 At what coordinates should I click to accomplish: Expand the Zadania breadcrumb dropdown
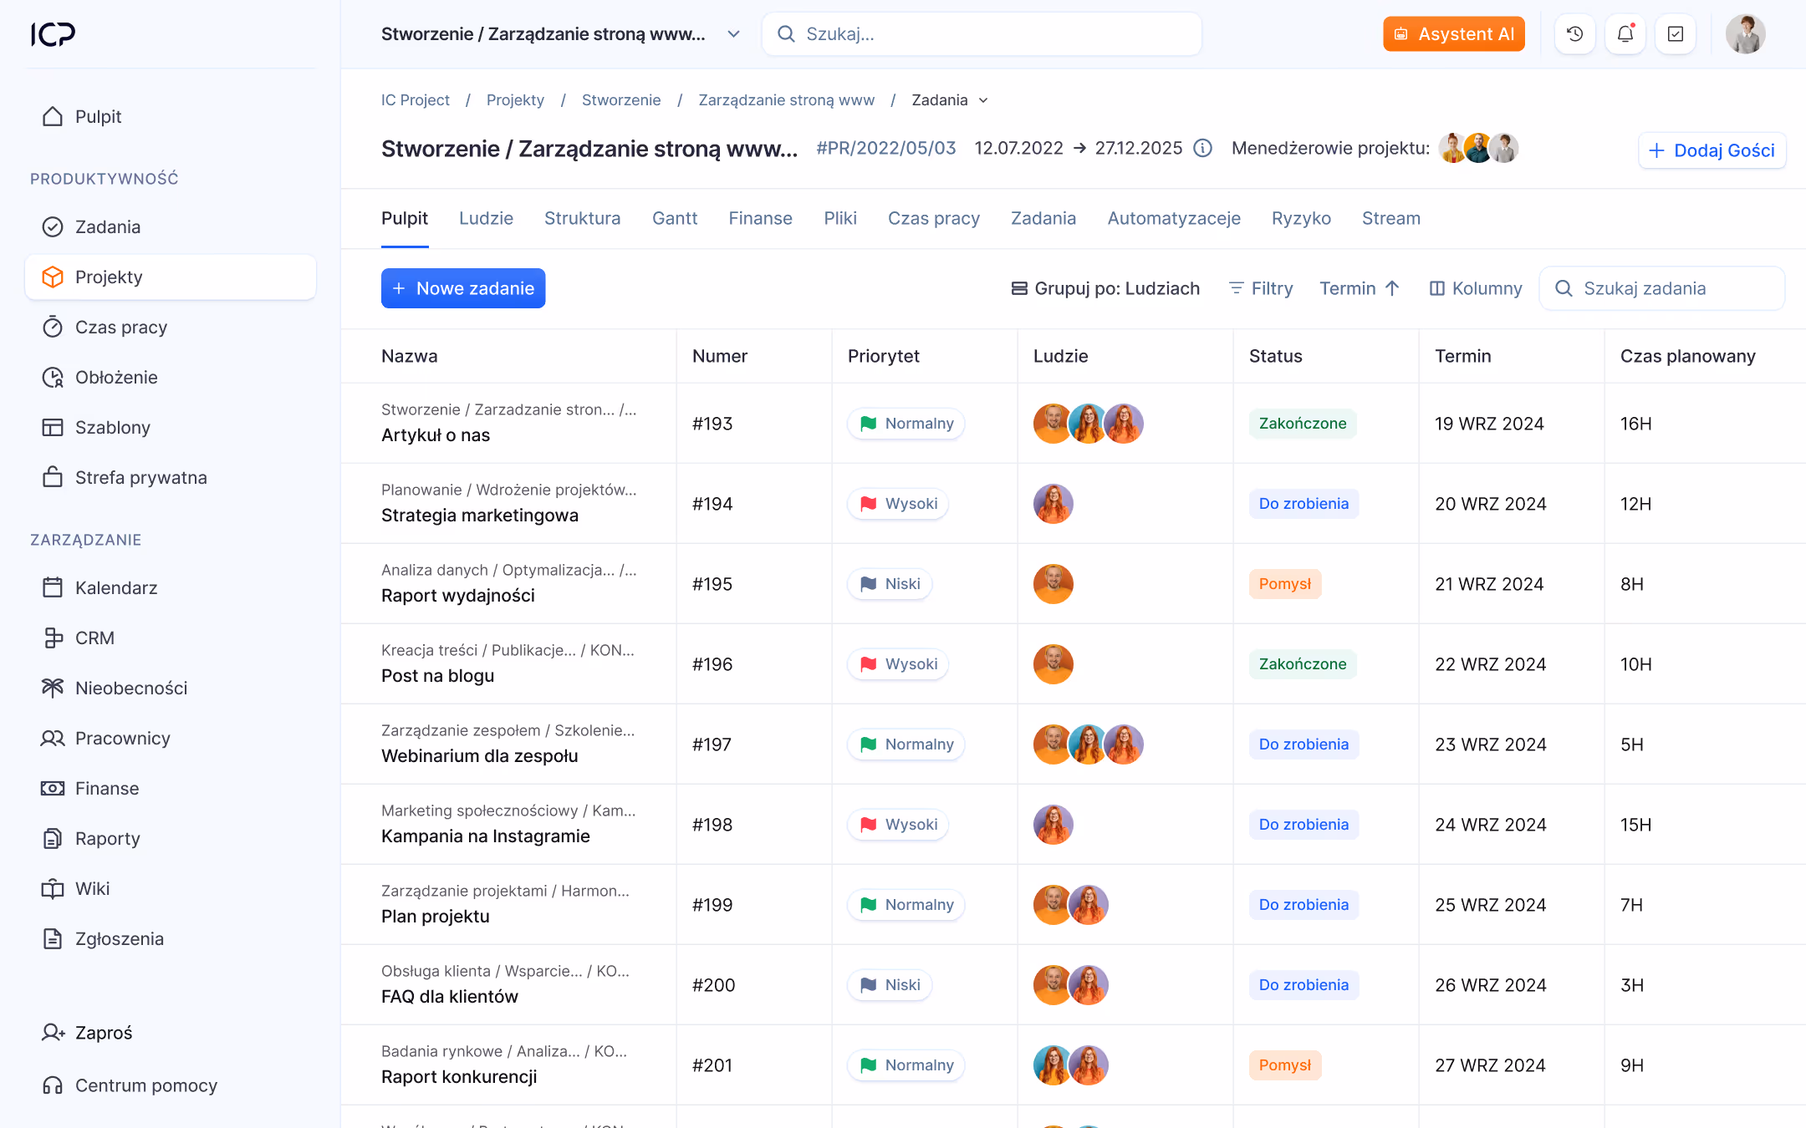click(983, 100)
